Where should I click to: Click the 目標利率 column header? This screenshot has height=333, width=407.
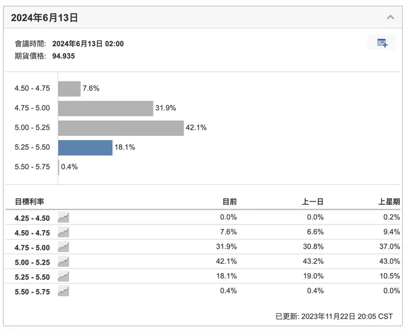coord(30,202)
